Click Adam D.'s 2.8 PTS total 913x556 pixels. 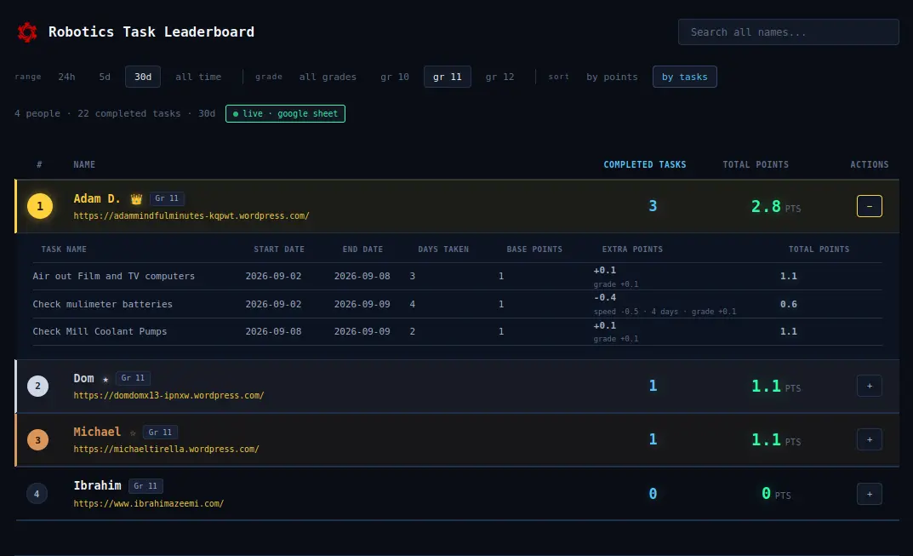[x=776, y=206]
